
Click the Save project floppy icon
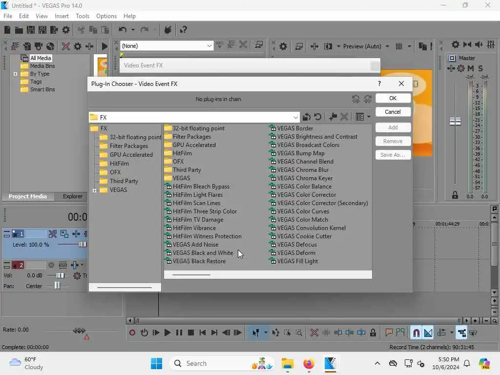click(x=31, y=30)
